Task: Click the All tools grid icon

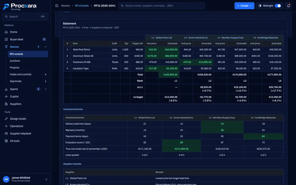Action: pos(6,141)
